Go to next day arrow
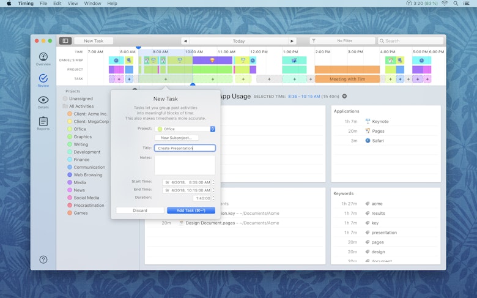 [x=292, y=41]
